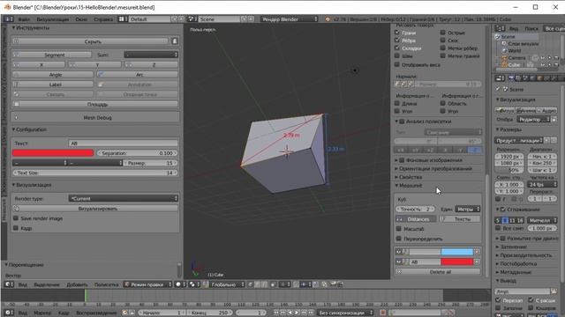565x317 pixels.
Task: Open the Выделение menu in the 3D view header
Action: tap(46, 284)
